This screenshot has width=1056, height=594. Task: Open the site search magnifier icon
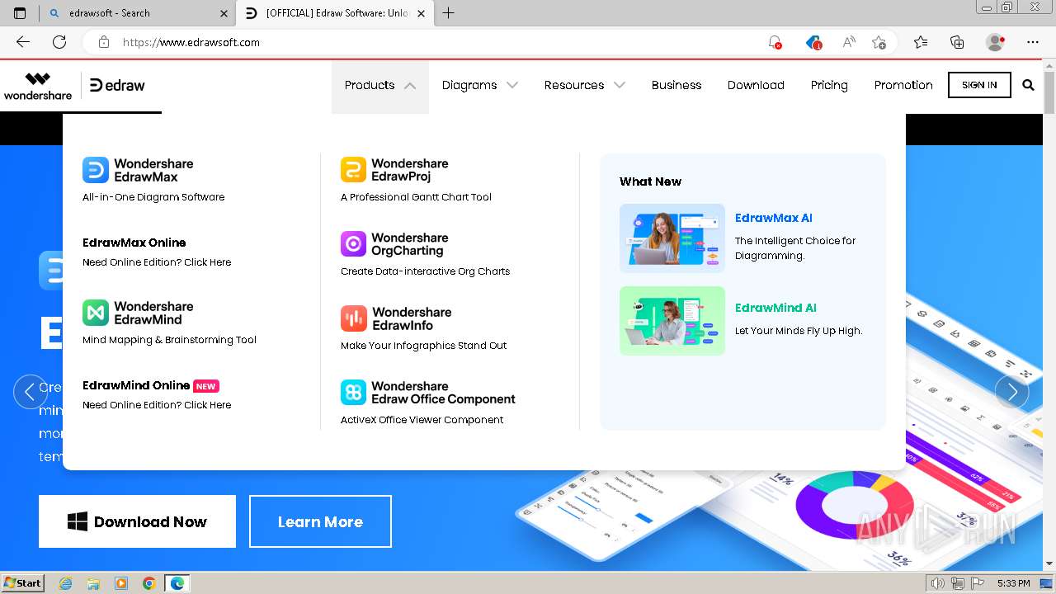click(x=1028, y=85)
